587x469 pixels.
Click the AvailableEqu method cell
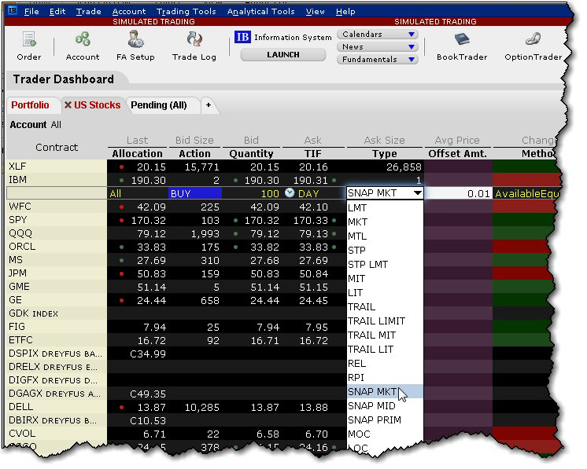pyautogui.click(x=526, y=193)
